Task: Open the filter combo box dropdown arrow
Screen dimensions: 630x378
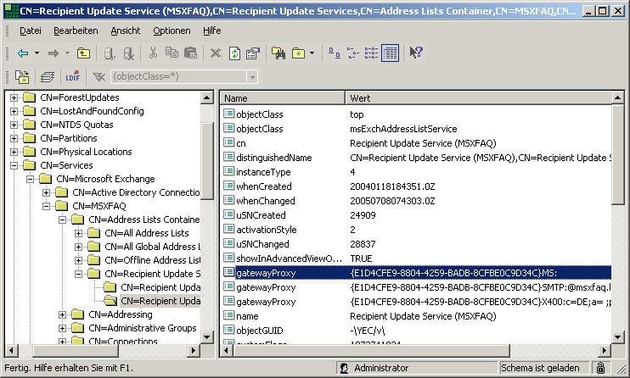Action: pyautogui.click(x=252, y=76)
